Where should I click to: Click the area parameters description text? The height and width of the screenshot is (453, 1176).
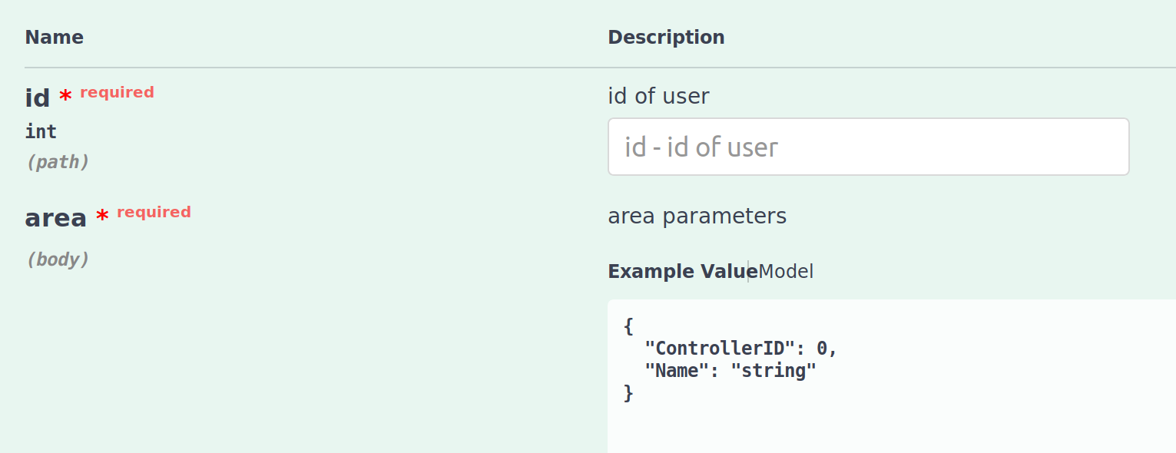(x=697, y=216)
